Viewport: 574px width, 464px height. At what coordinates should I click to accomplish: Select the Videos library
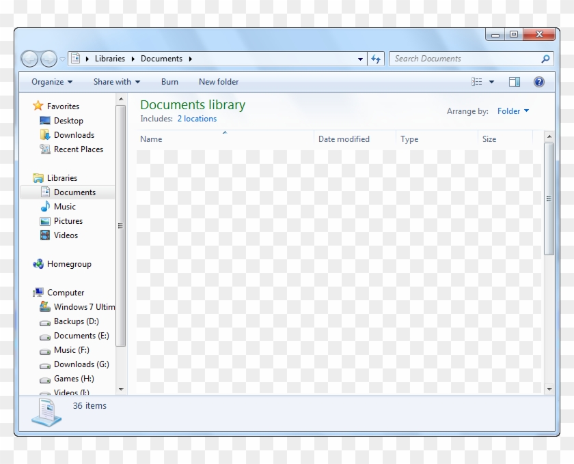pos(66,235)
